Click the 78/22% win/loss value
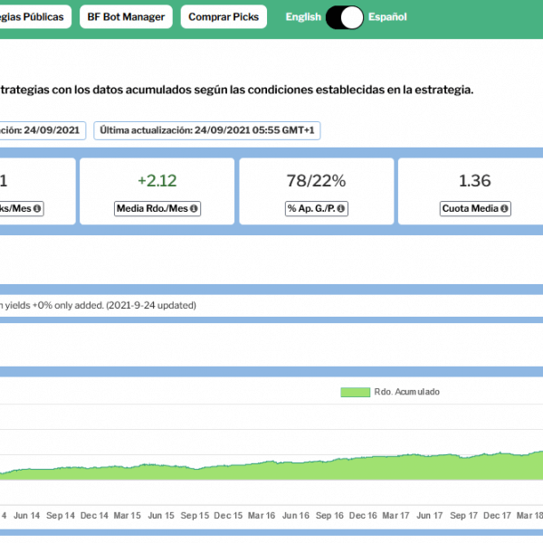Viewport: 543px width, 543px height. pos(316,181)
